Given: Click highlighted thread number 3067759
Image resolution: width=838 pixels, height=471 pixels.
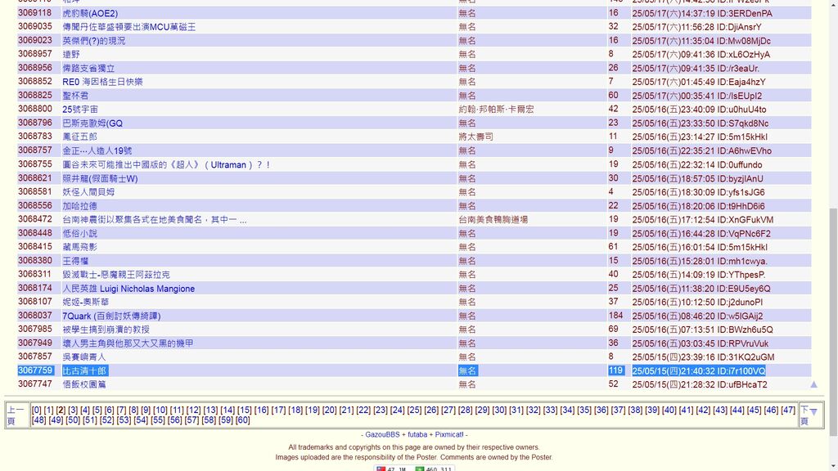Looking at the screenshot, I should point(35,370).
